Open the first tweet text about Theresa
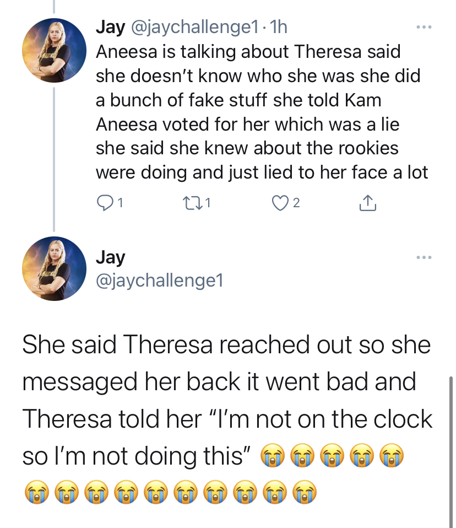This screenshot has height=528, width=456. (x=262, y=112)
